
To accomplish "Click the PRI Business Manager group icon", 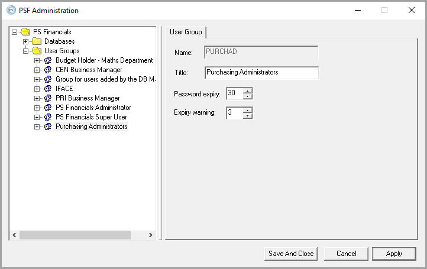I will [48, 98].
